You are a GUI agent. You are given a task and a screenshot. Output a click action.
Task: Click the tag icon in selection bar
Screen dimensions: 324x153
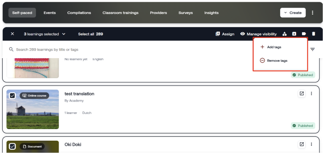point(304,34)
